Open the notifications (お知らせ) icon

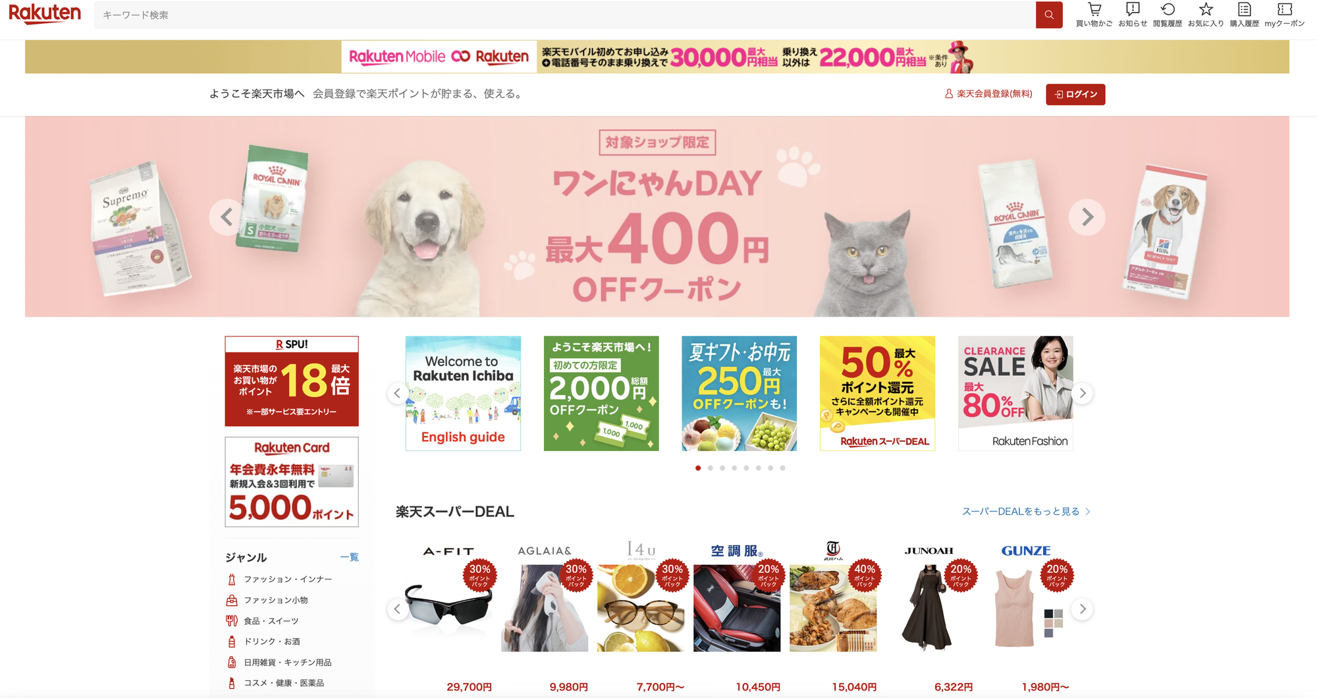(x=1133, y=14)
